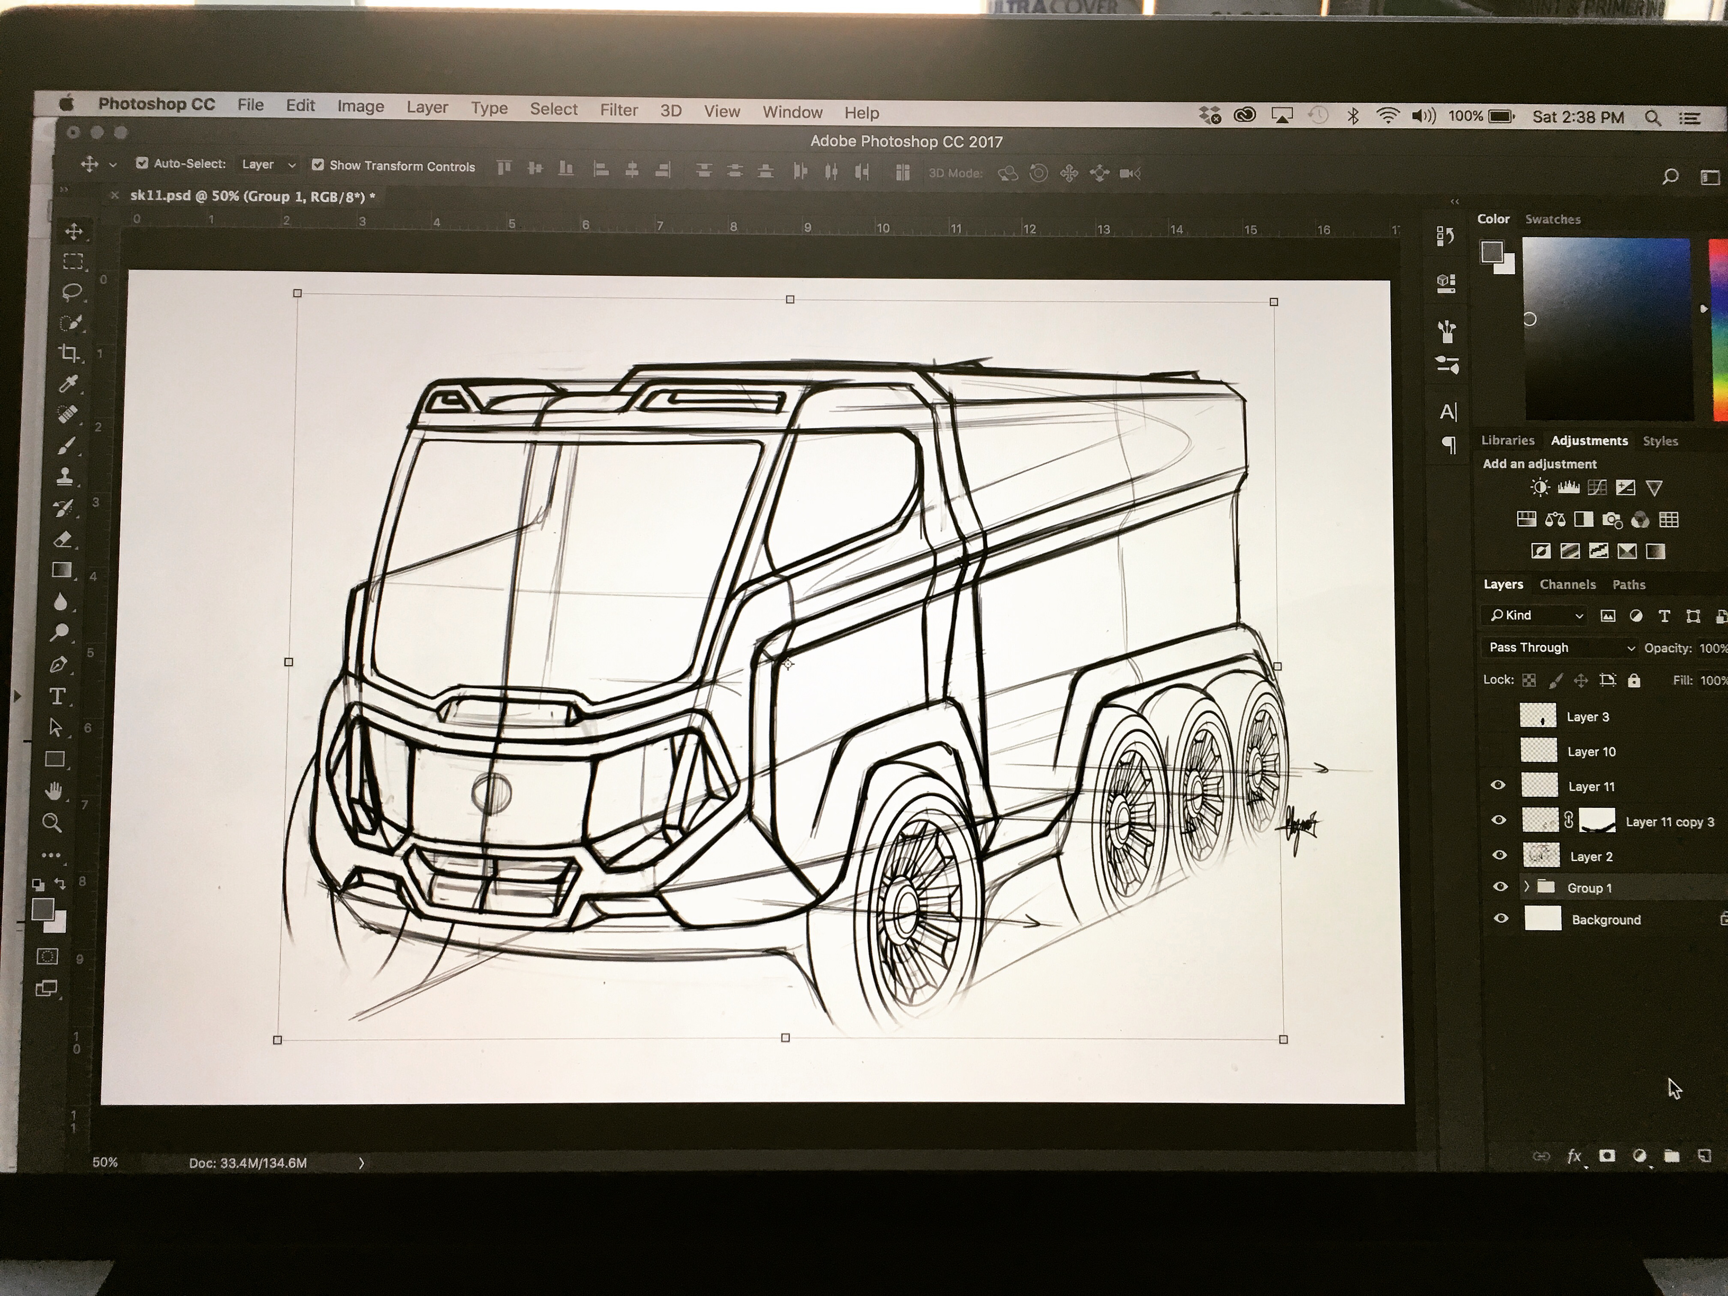This screenshot has height=1296, width=1728.
Task: Click the layer mask icon in Layers footer
Action: [1607, 1156]
